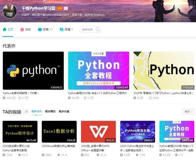The image size is (196, 160).
Task: Sort videos by 最多收藏
Action: (x=64, y=111)
